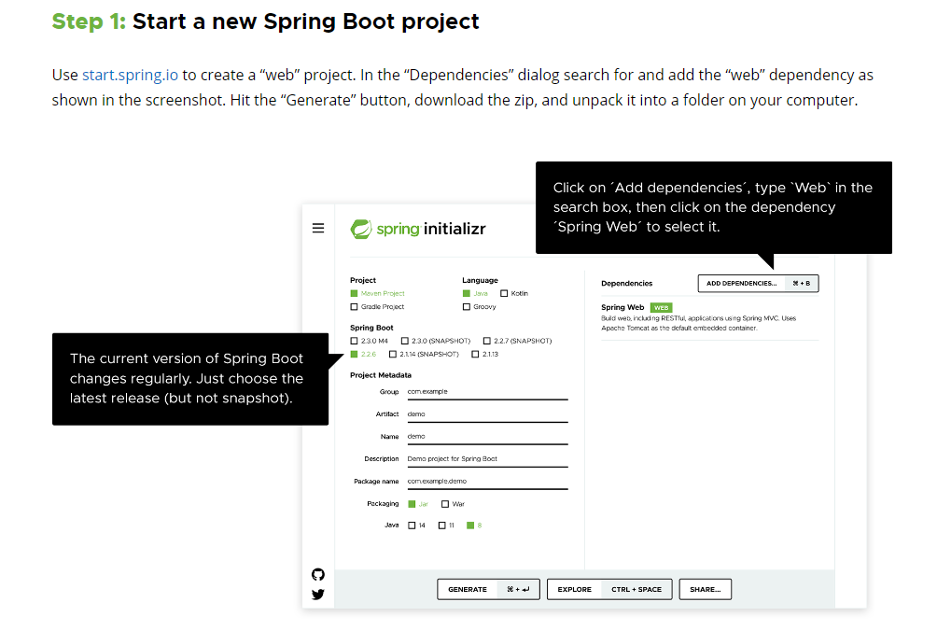Select Jar packaging

coord(418,504)
